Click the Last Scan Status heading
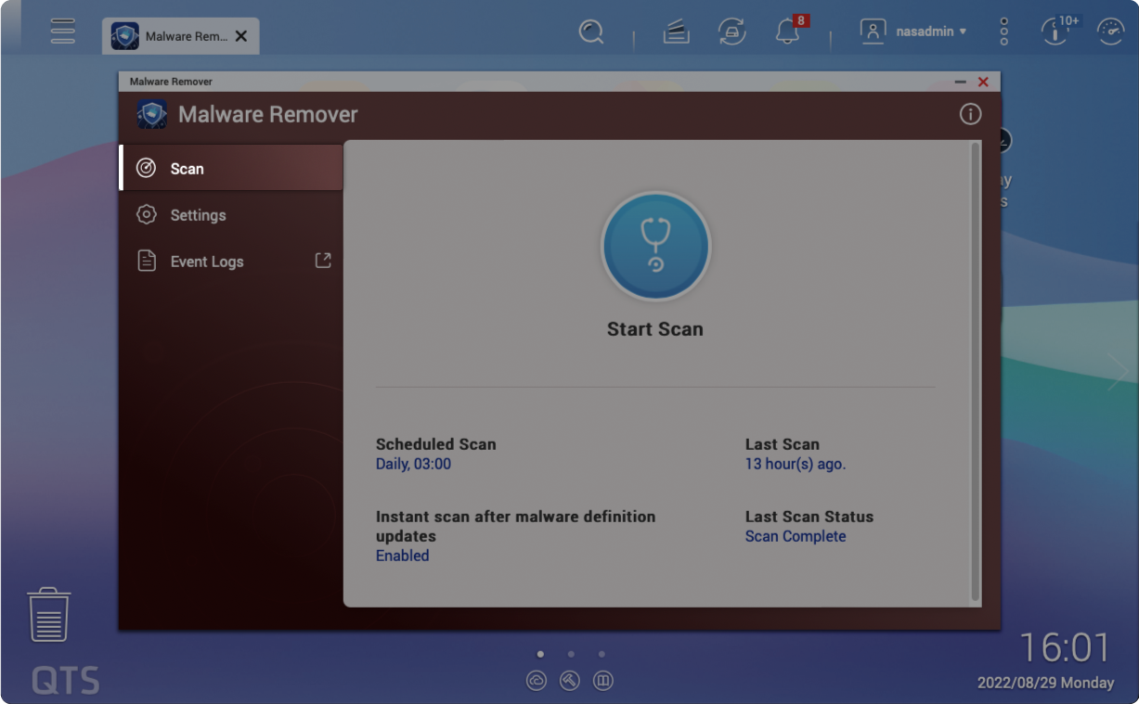The image size is (1139, 704). (x=809, y=517)
